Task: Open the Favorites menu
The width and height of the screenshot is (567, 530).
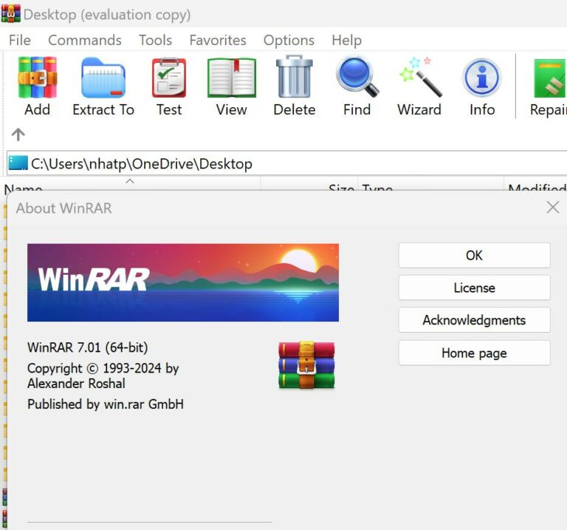Action: pos(217,40)
